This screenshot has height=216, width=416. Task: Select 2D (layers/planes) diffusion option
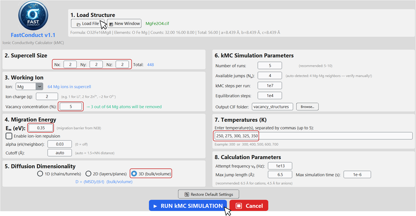pyautogui.click(x=88, y=174)
